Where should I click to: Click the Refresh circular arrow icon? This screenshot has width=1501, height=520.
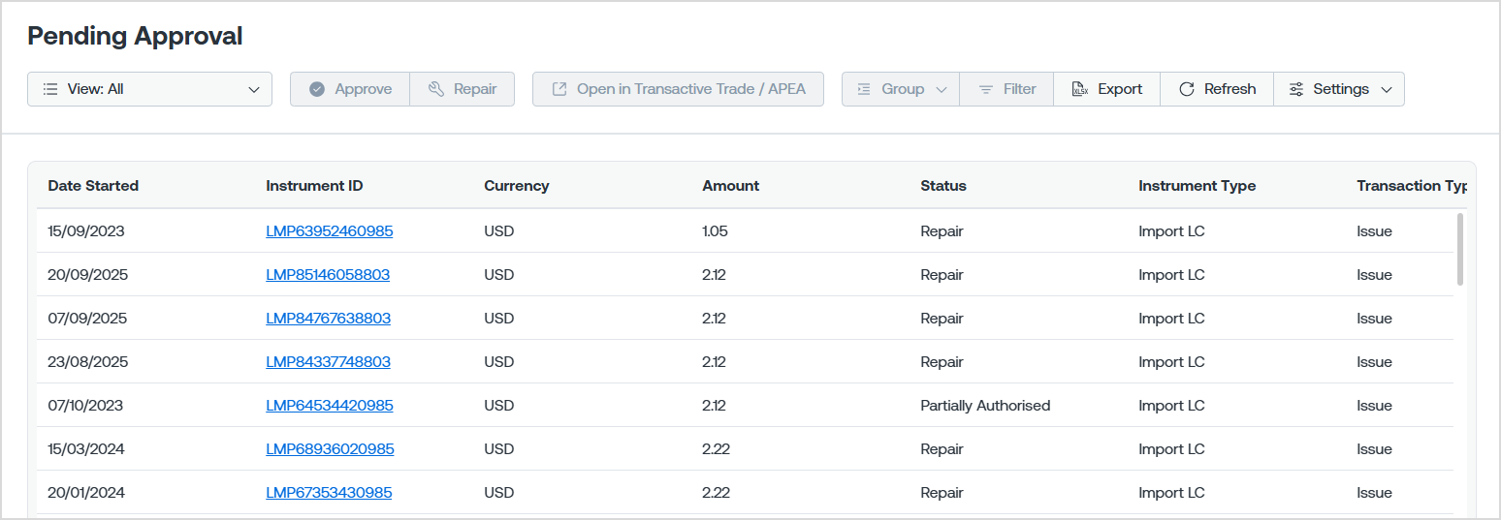tap(1187, 89)
